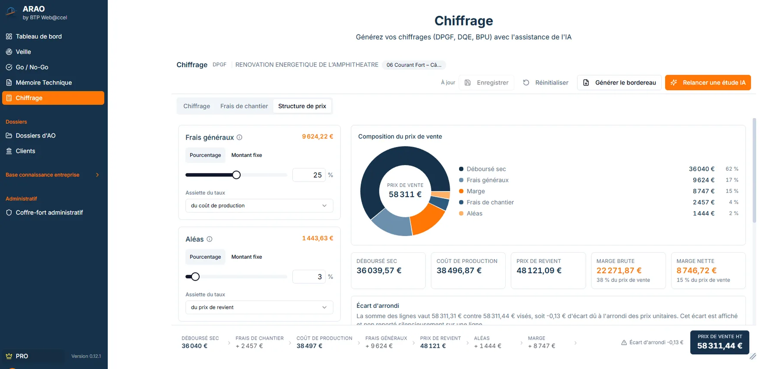
Task: Expand Base connaissance entreprise section
Action: [x=52, y=175]
